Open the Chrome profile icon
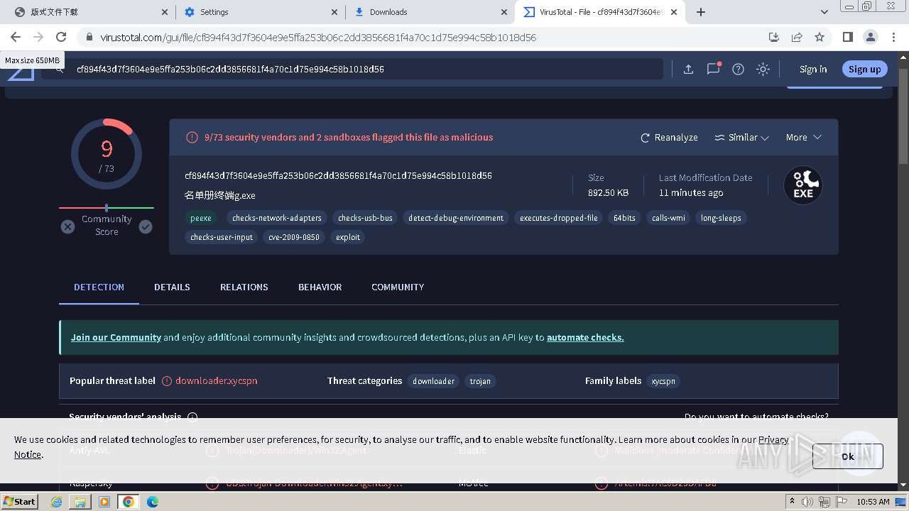The image size is (909, 511). pyautogui.click(x=870, y=37)
